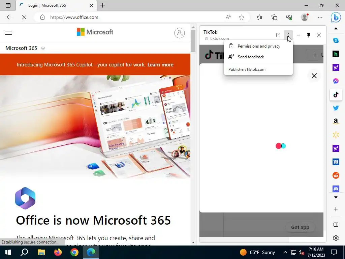Open the Microsoft hamburger menu
This screenshot has height=259, width=345.
click(x=8, y=33)
